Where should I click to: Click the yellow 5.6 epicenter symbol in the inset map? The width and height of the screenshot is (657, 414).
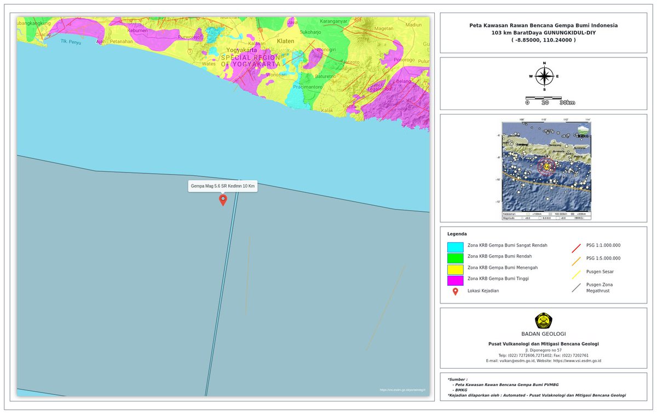tap(546, 166)
